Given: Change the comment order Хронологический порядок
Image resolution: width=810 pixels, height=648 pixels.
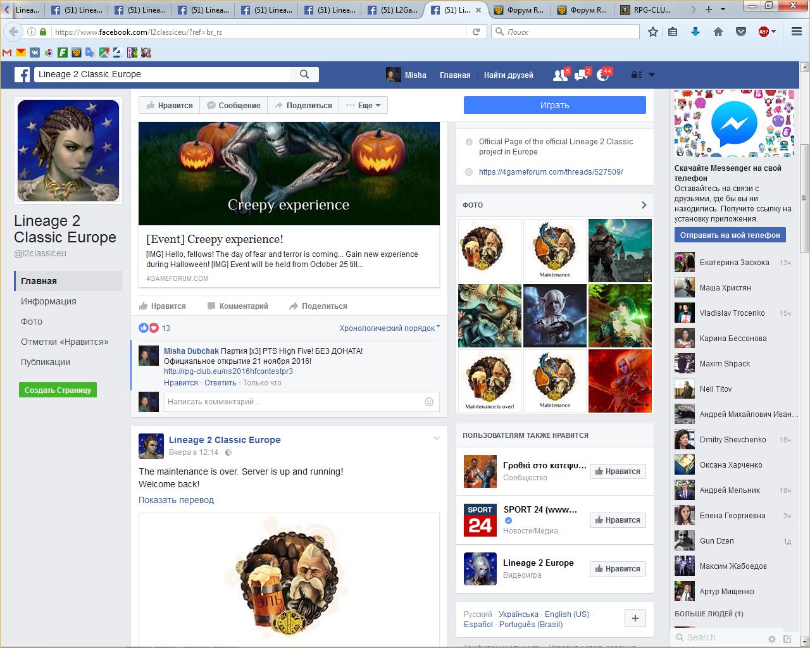Looking at the screenshot, I should [390, 328].
